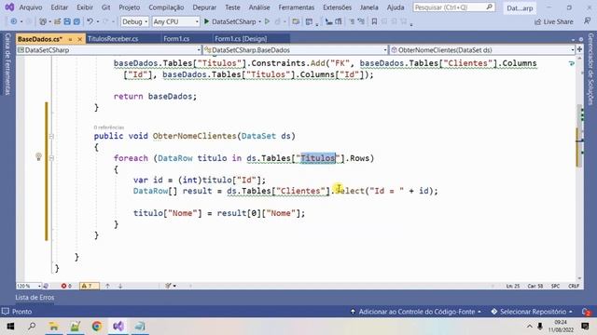This screenshot has height=335, width=597.
Task: Open File Explorer from the taskbar
Action: (x=54, y=326)
